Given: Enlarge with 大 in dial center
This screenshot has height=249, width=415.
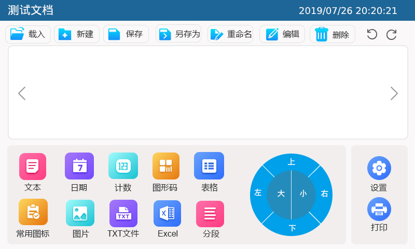Looking at the screenshot, I should [281, 193].
